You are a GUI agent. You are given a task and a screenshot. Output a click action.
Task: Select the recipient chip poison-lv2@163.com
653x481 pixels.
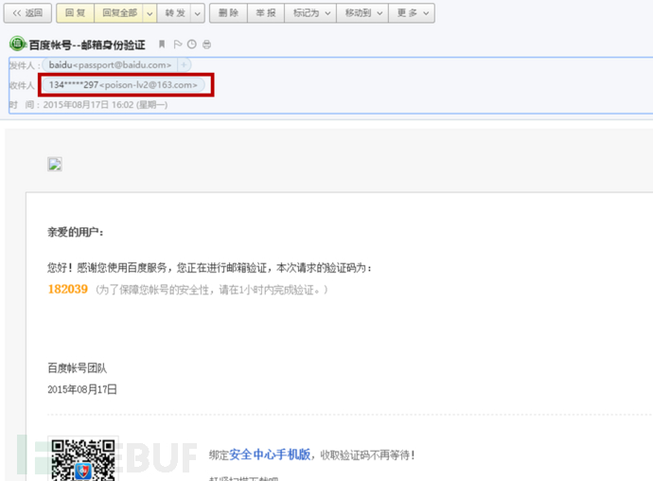(x=124, y=85)
